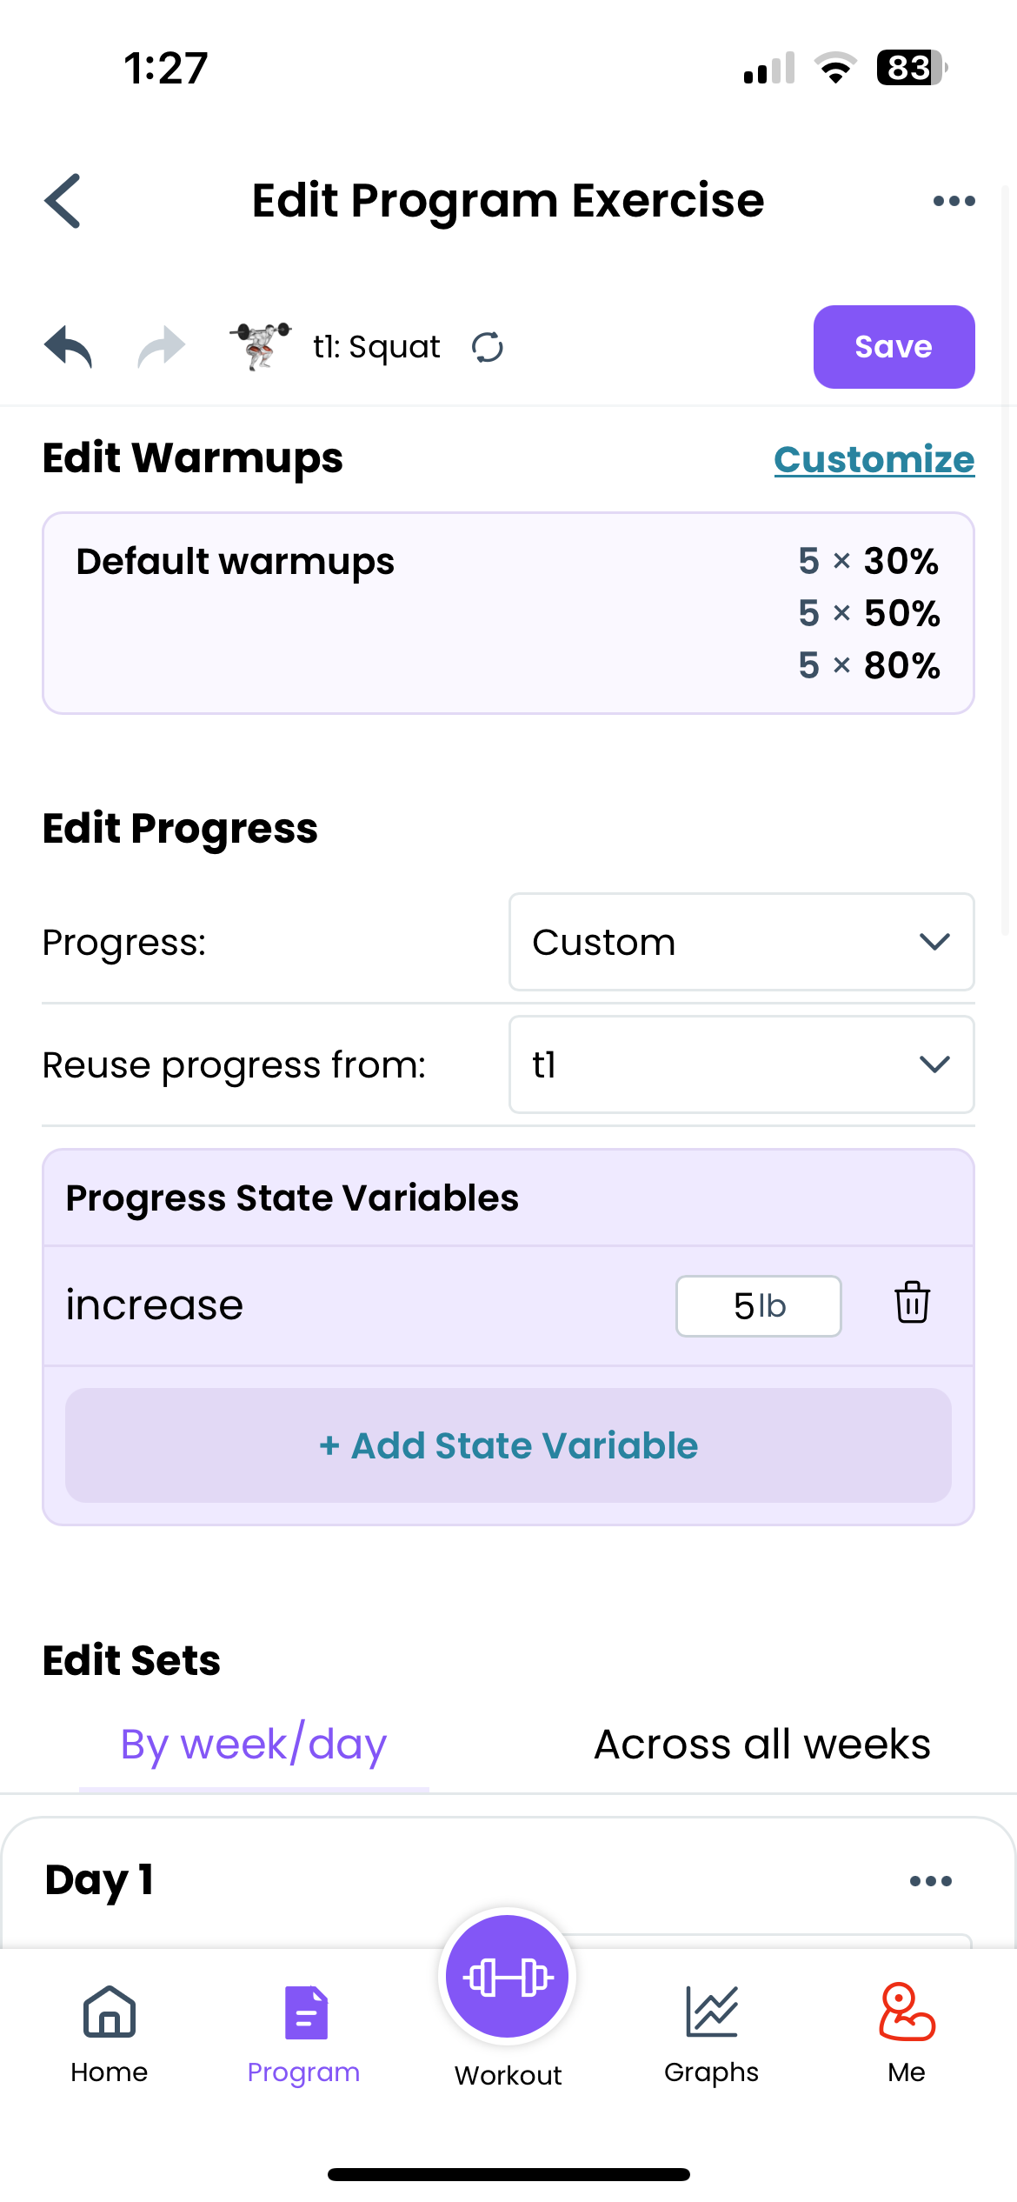The width and height of the screenshot is (1017, 2202).
Task: Edit the 5 lb increase value field
Action: point(757,1305)
